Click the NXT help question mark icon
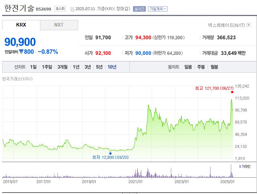The width and height of the screenshot is (257, 194). point(249,25)
